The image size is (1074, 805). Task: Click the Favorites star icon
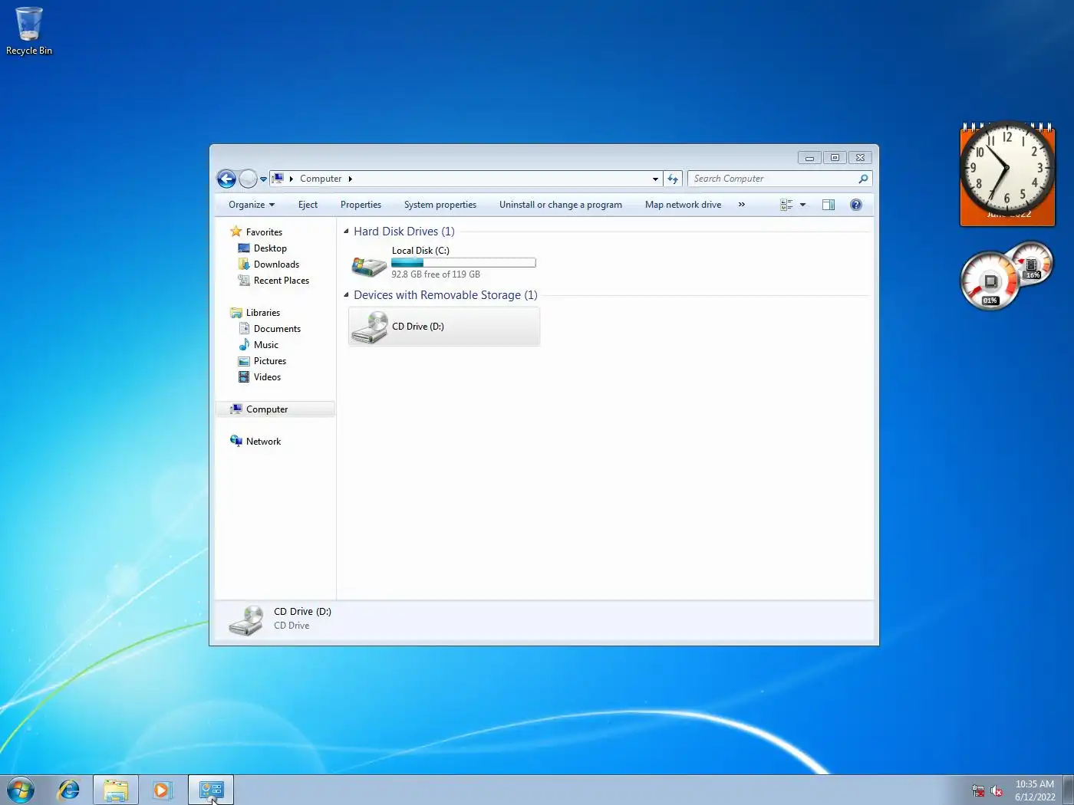coord(236,232)
